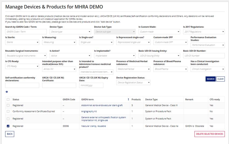Expand the Reusable Surgical Instruments dropdown
This screenshot has width=229, height=144.
[x=26, y=56]
